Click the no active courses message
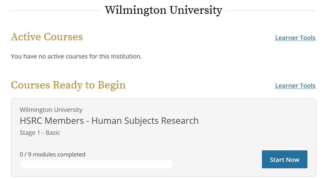Viewport: 323px width, 179px height. coord(76,56)
